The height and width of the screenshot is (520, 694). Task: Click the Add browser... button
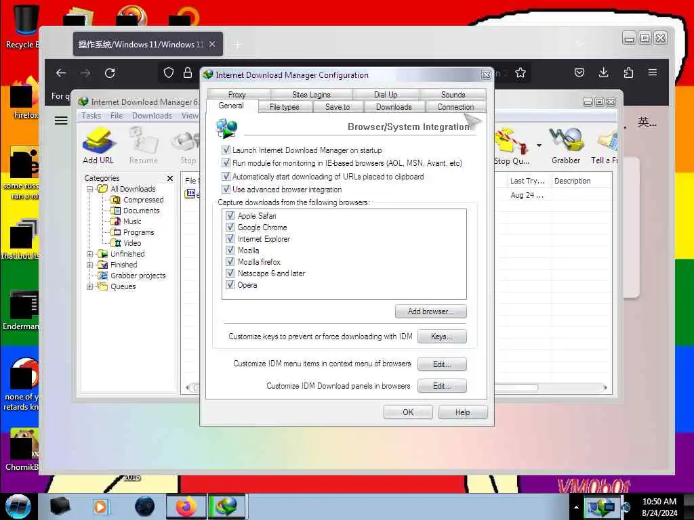pos(430,311)
